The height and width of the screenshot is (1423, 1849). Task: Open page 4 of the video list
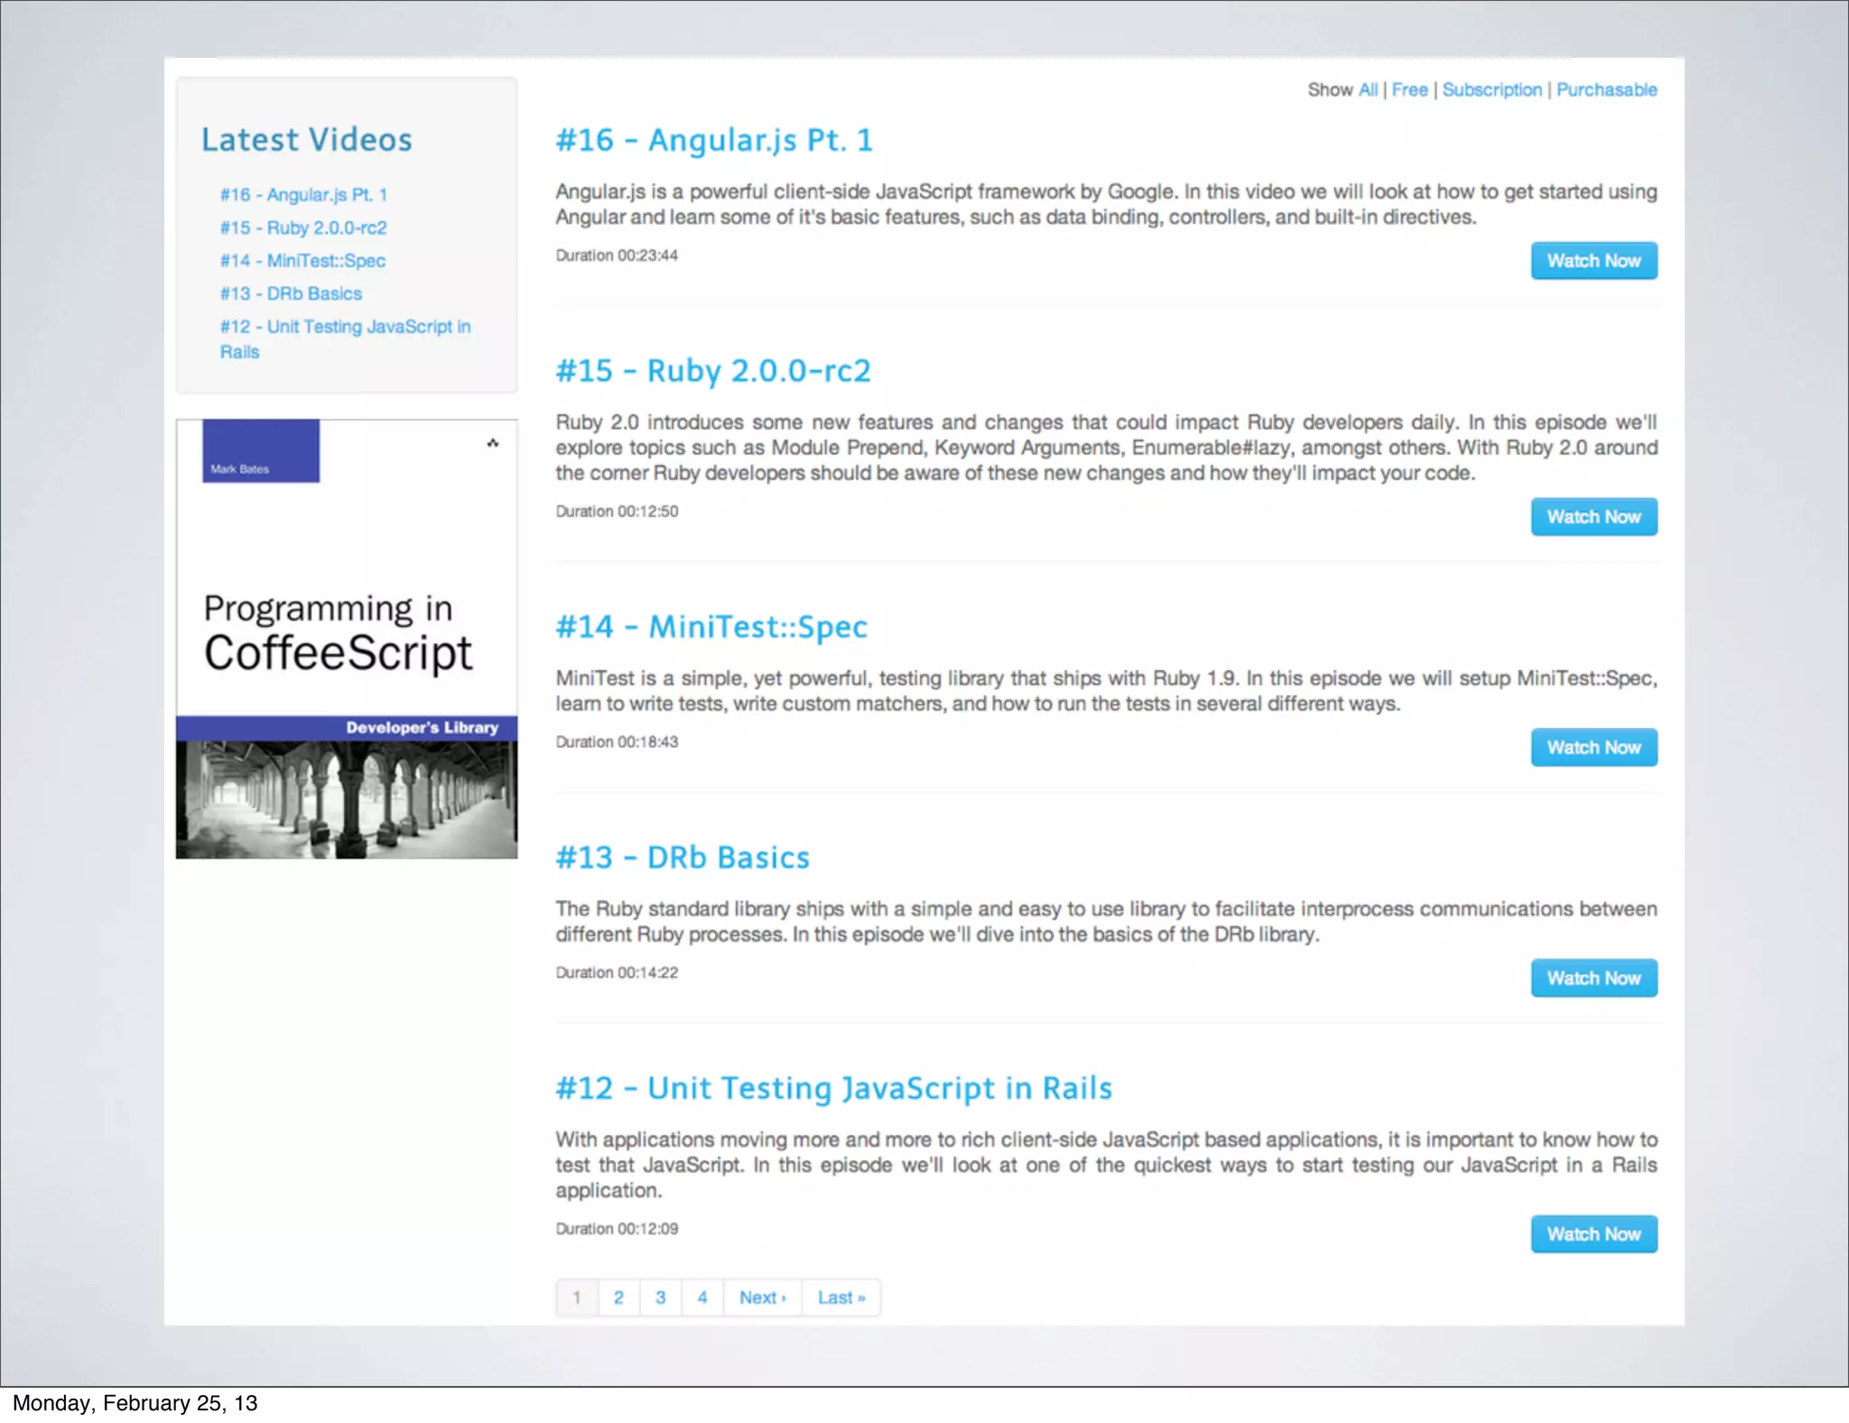tap(702, 1297)
